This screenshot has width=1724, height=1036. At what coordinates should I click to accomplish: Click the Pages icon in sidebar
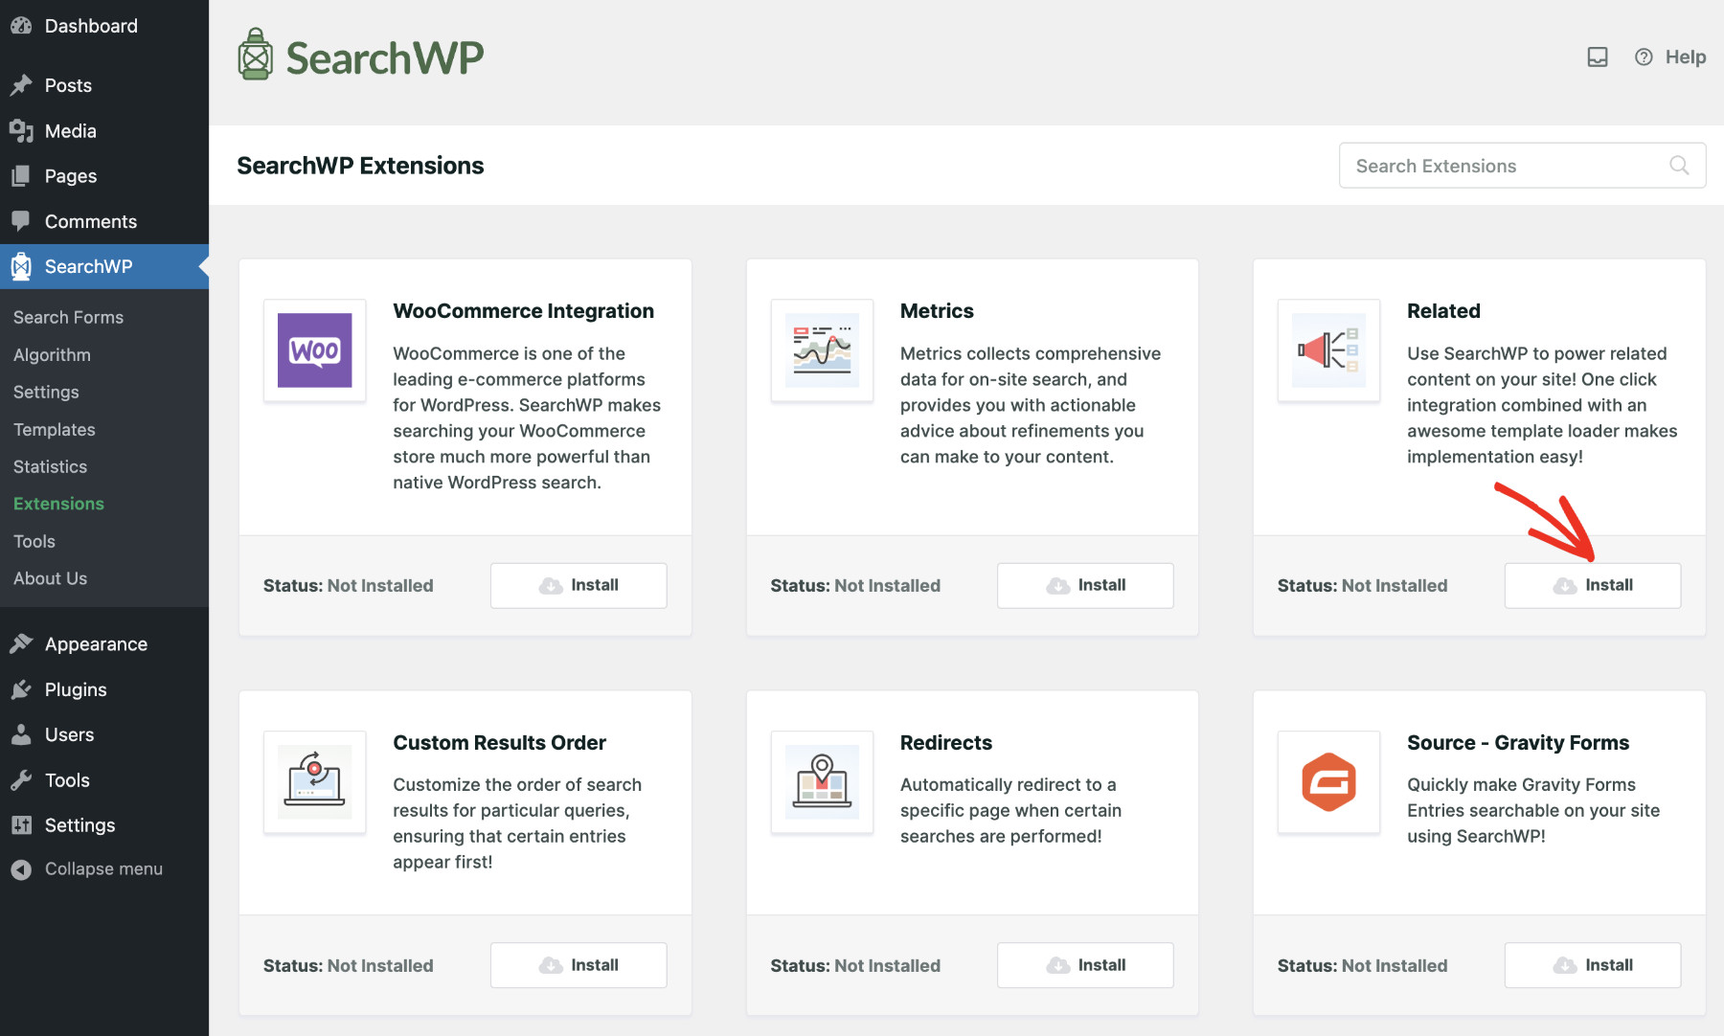21,176
